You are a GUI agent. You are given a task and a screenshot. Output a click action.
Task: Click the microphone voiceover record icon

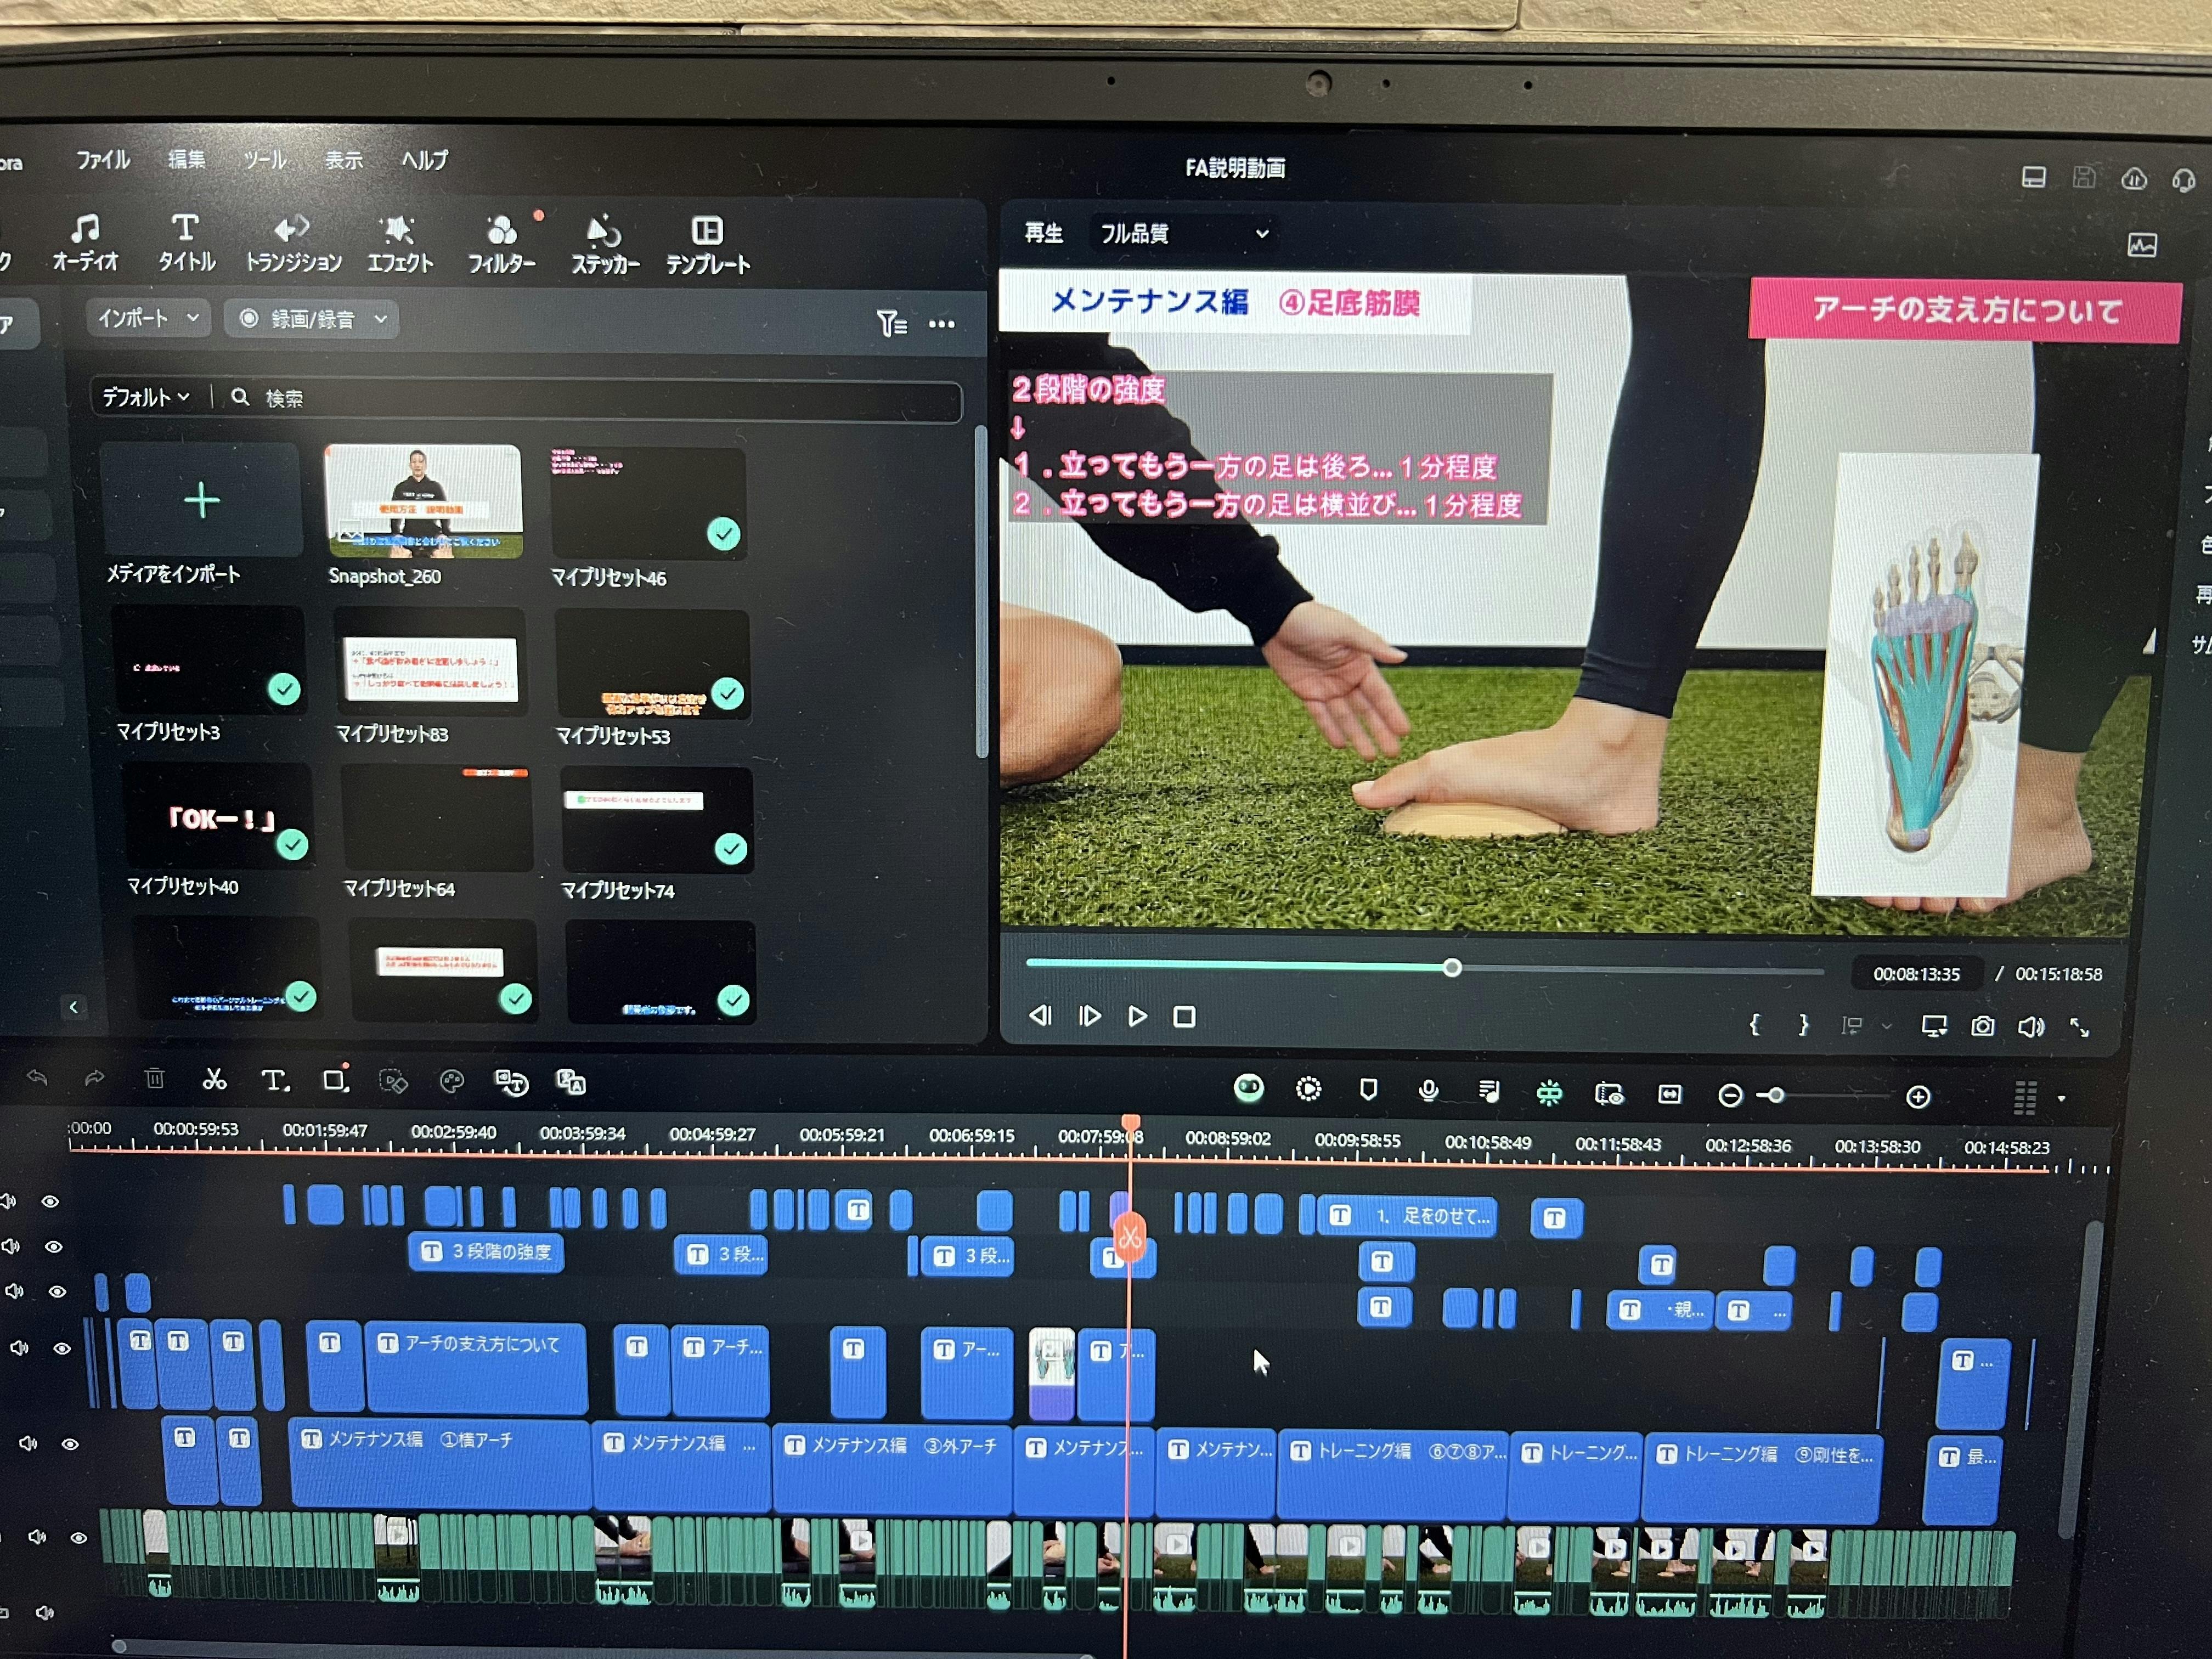tap(1428, 1091)
